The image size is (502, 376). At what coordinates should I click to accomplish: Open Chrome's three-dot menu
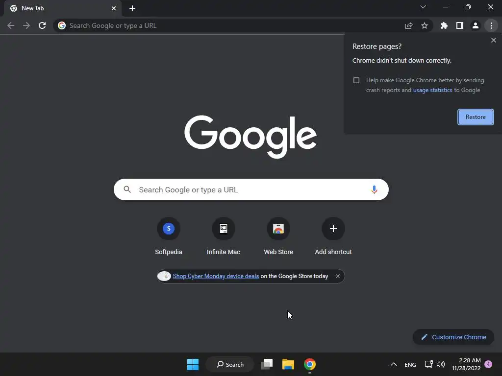(x=491, y=25)
